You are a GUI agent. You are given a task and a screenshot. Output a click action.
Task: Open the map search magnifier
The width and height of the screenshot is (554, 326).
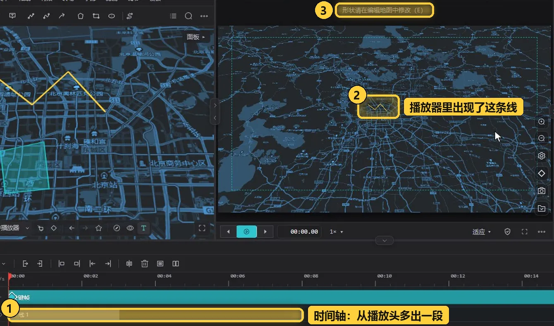[189, 16]
